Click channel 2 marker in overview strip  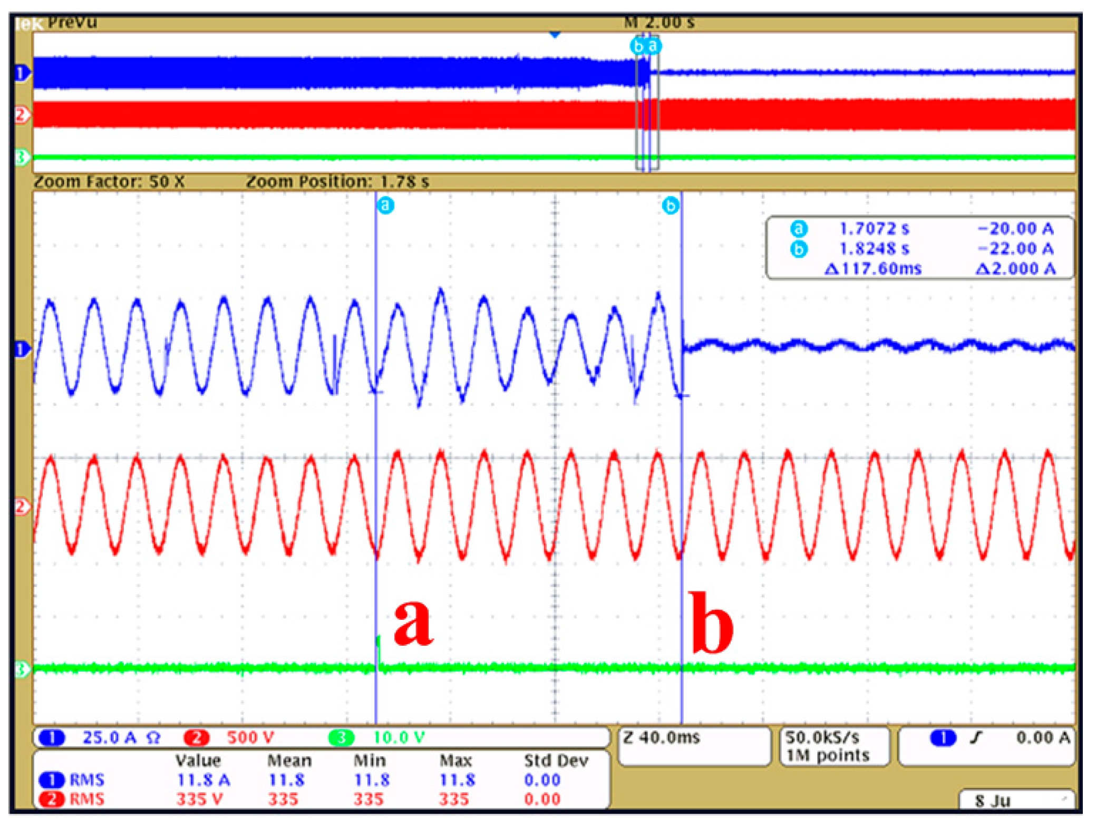22,114
